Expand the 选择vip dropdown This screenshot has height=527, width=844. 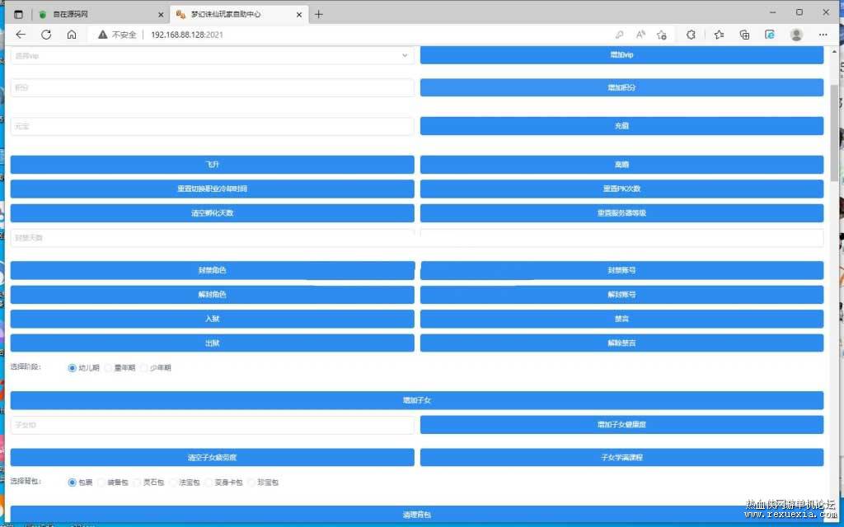click(212, 55)
